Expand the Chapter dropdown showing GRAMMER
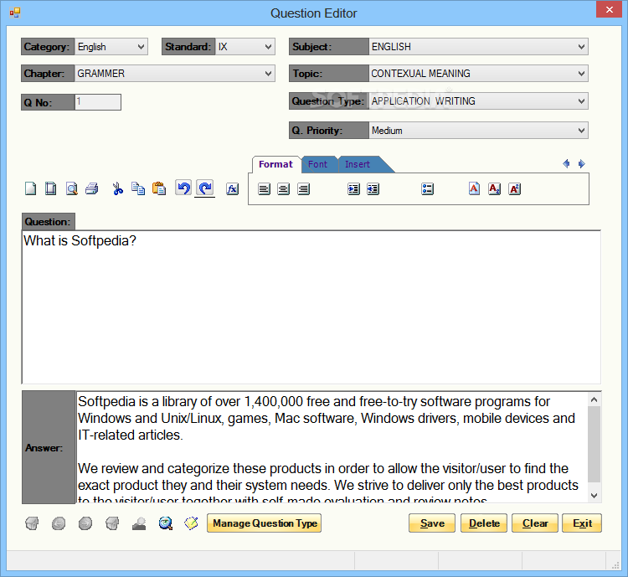The image size is (628, 577). point(175,74)
